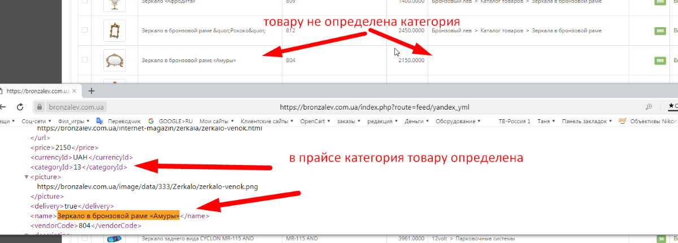Image resolution: width=678 pixels, height=243 pixels.
Task: Click the <delivery>true line
Action: (72, 206)
